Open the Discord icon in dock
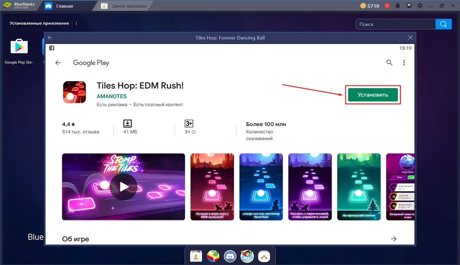This screenshot has width=460, height=265. (230, 256)
